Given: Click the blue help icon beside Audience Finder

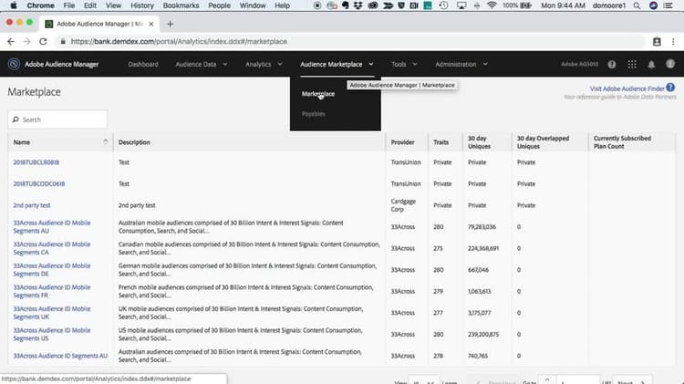Looking at the screenshot, I should click(x=670, y=88).
